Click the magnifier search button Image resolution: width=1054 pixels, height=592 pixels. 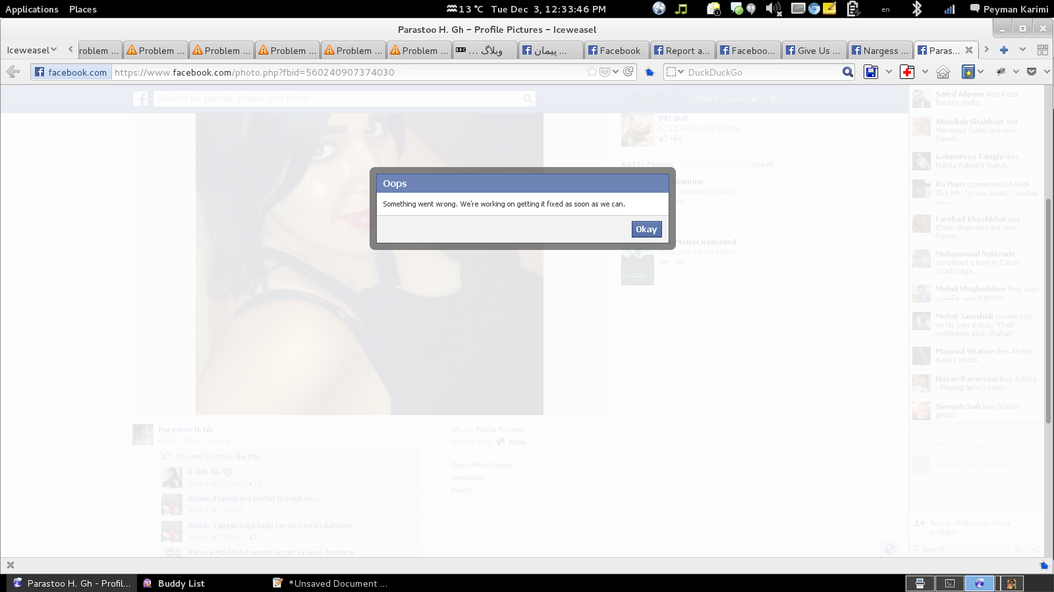[x=848, y=72]
